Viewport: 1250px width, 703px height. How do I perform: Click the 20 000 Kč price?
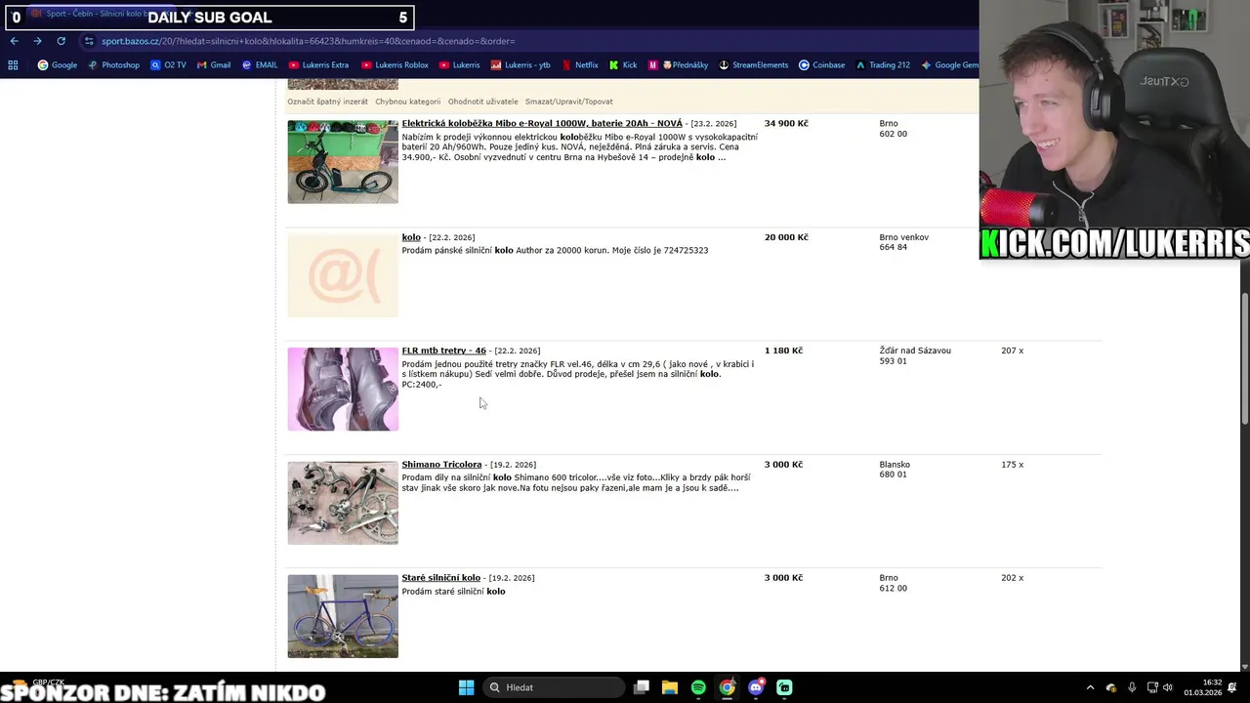[786, 237]
